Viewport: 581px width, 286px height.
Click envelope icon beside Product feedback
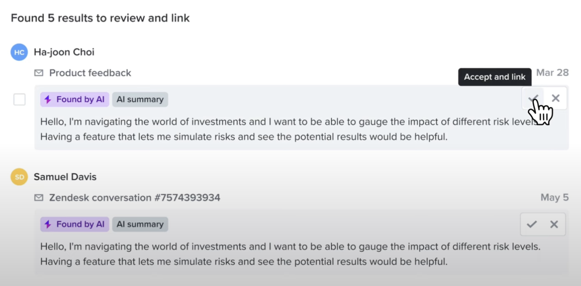39,73
